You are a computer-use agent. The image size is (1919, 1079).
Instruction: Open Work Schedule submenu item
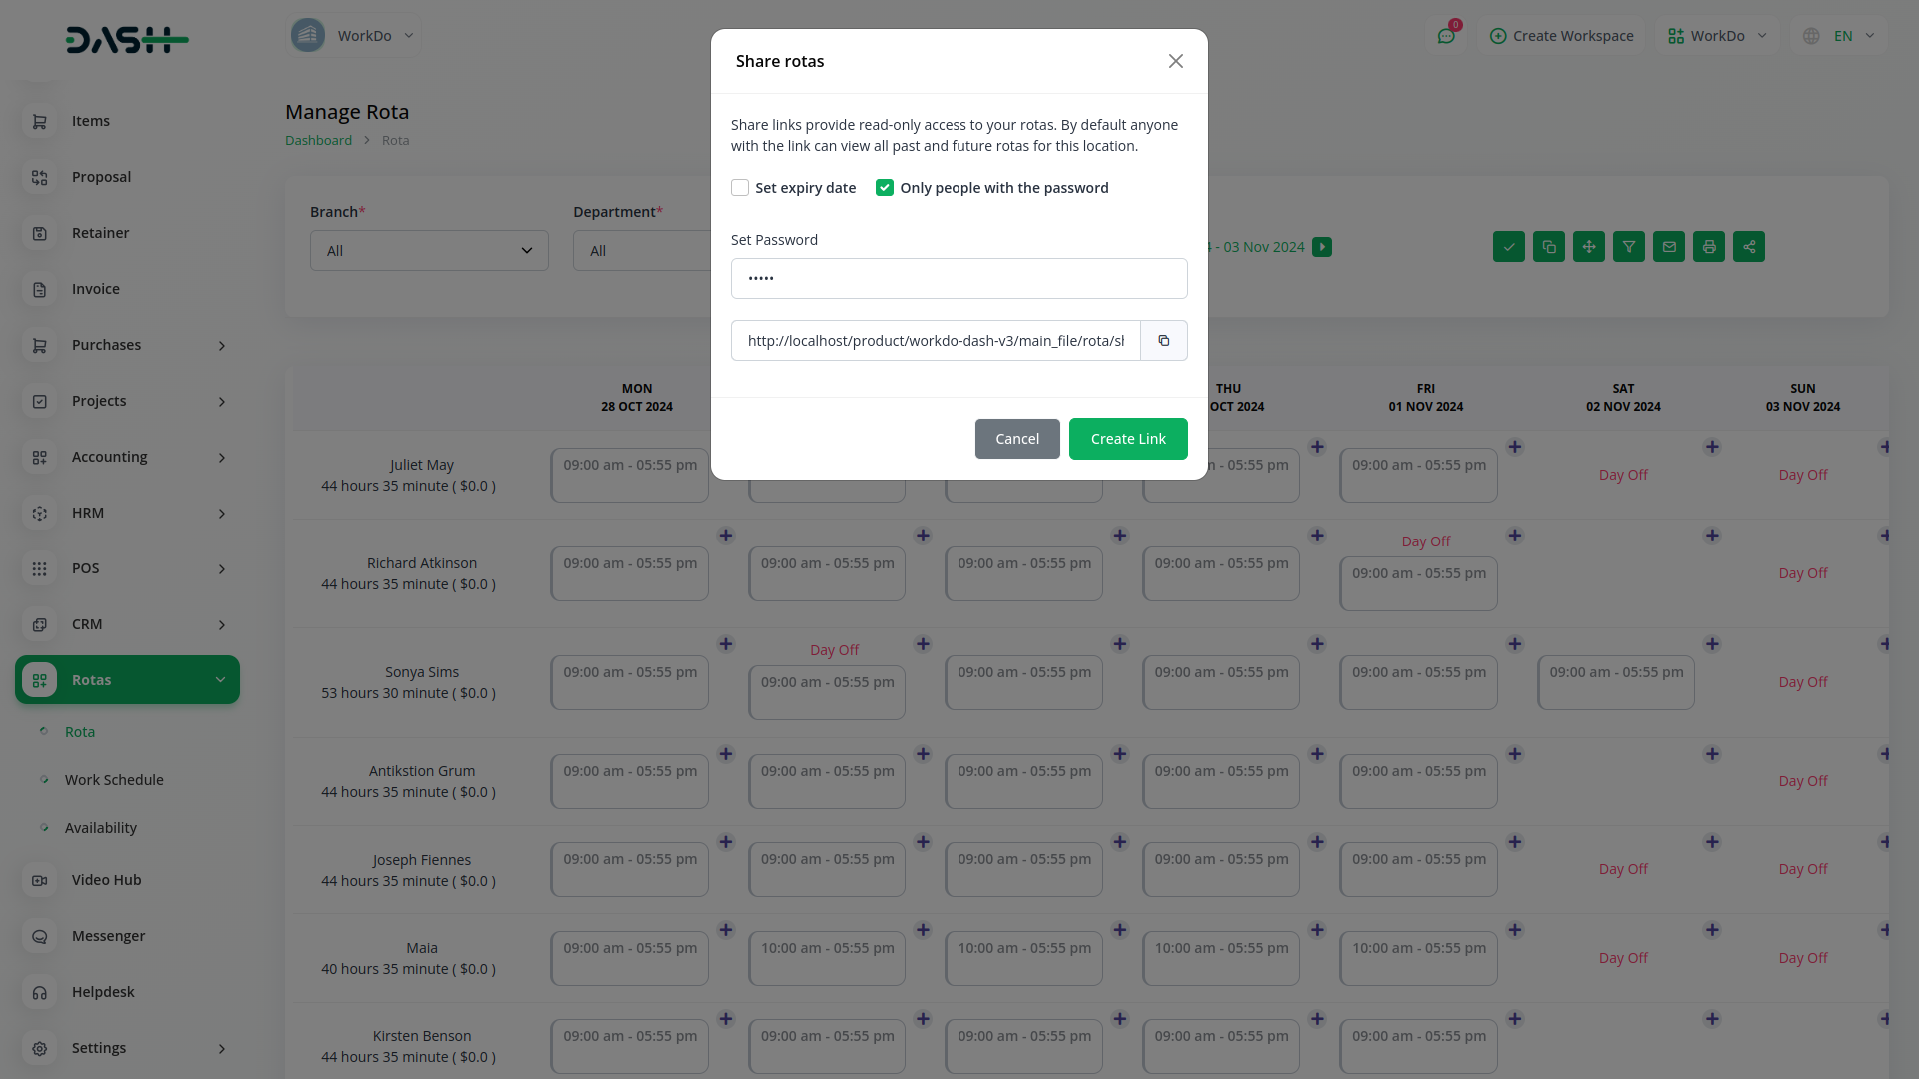[114, 780]
